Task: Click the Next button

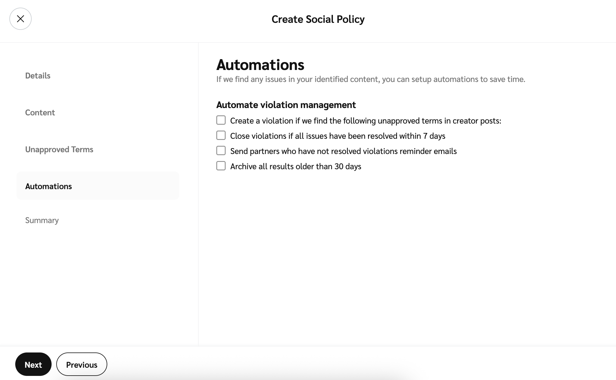Action: pyautogui.click(x=33, y=364)
